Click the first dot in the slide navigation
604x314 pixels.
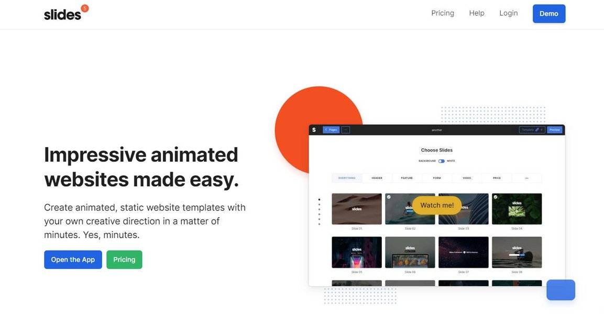pyautogui.click(x=320, y=199)
